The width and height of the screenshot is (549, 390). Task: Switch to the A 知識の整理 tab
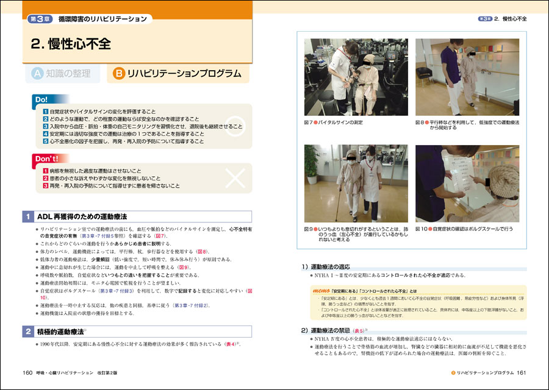[x=63, y=74]
